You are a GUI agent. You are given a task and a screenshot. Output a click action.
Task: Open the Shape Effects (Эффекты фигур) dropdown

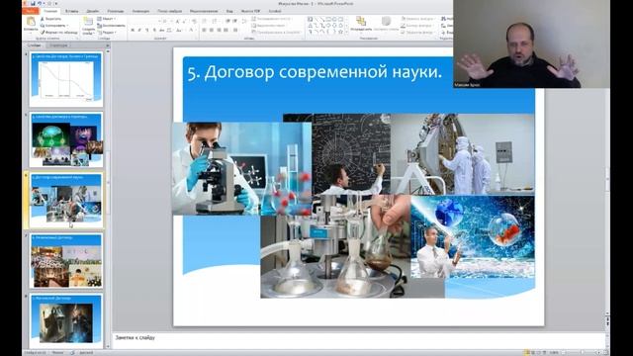tap(418, 33)
